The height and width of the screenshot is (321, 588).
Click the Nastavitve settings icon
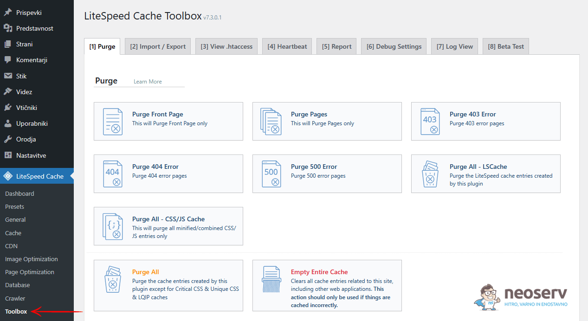[x=8, y=155]
